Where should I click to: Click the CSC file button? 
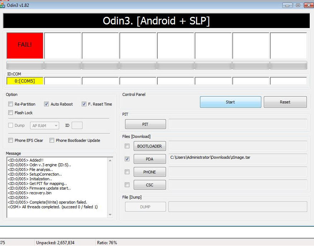[x=149, y=185]
